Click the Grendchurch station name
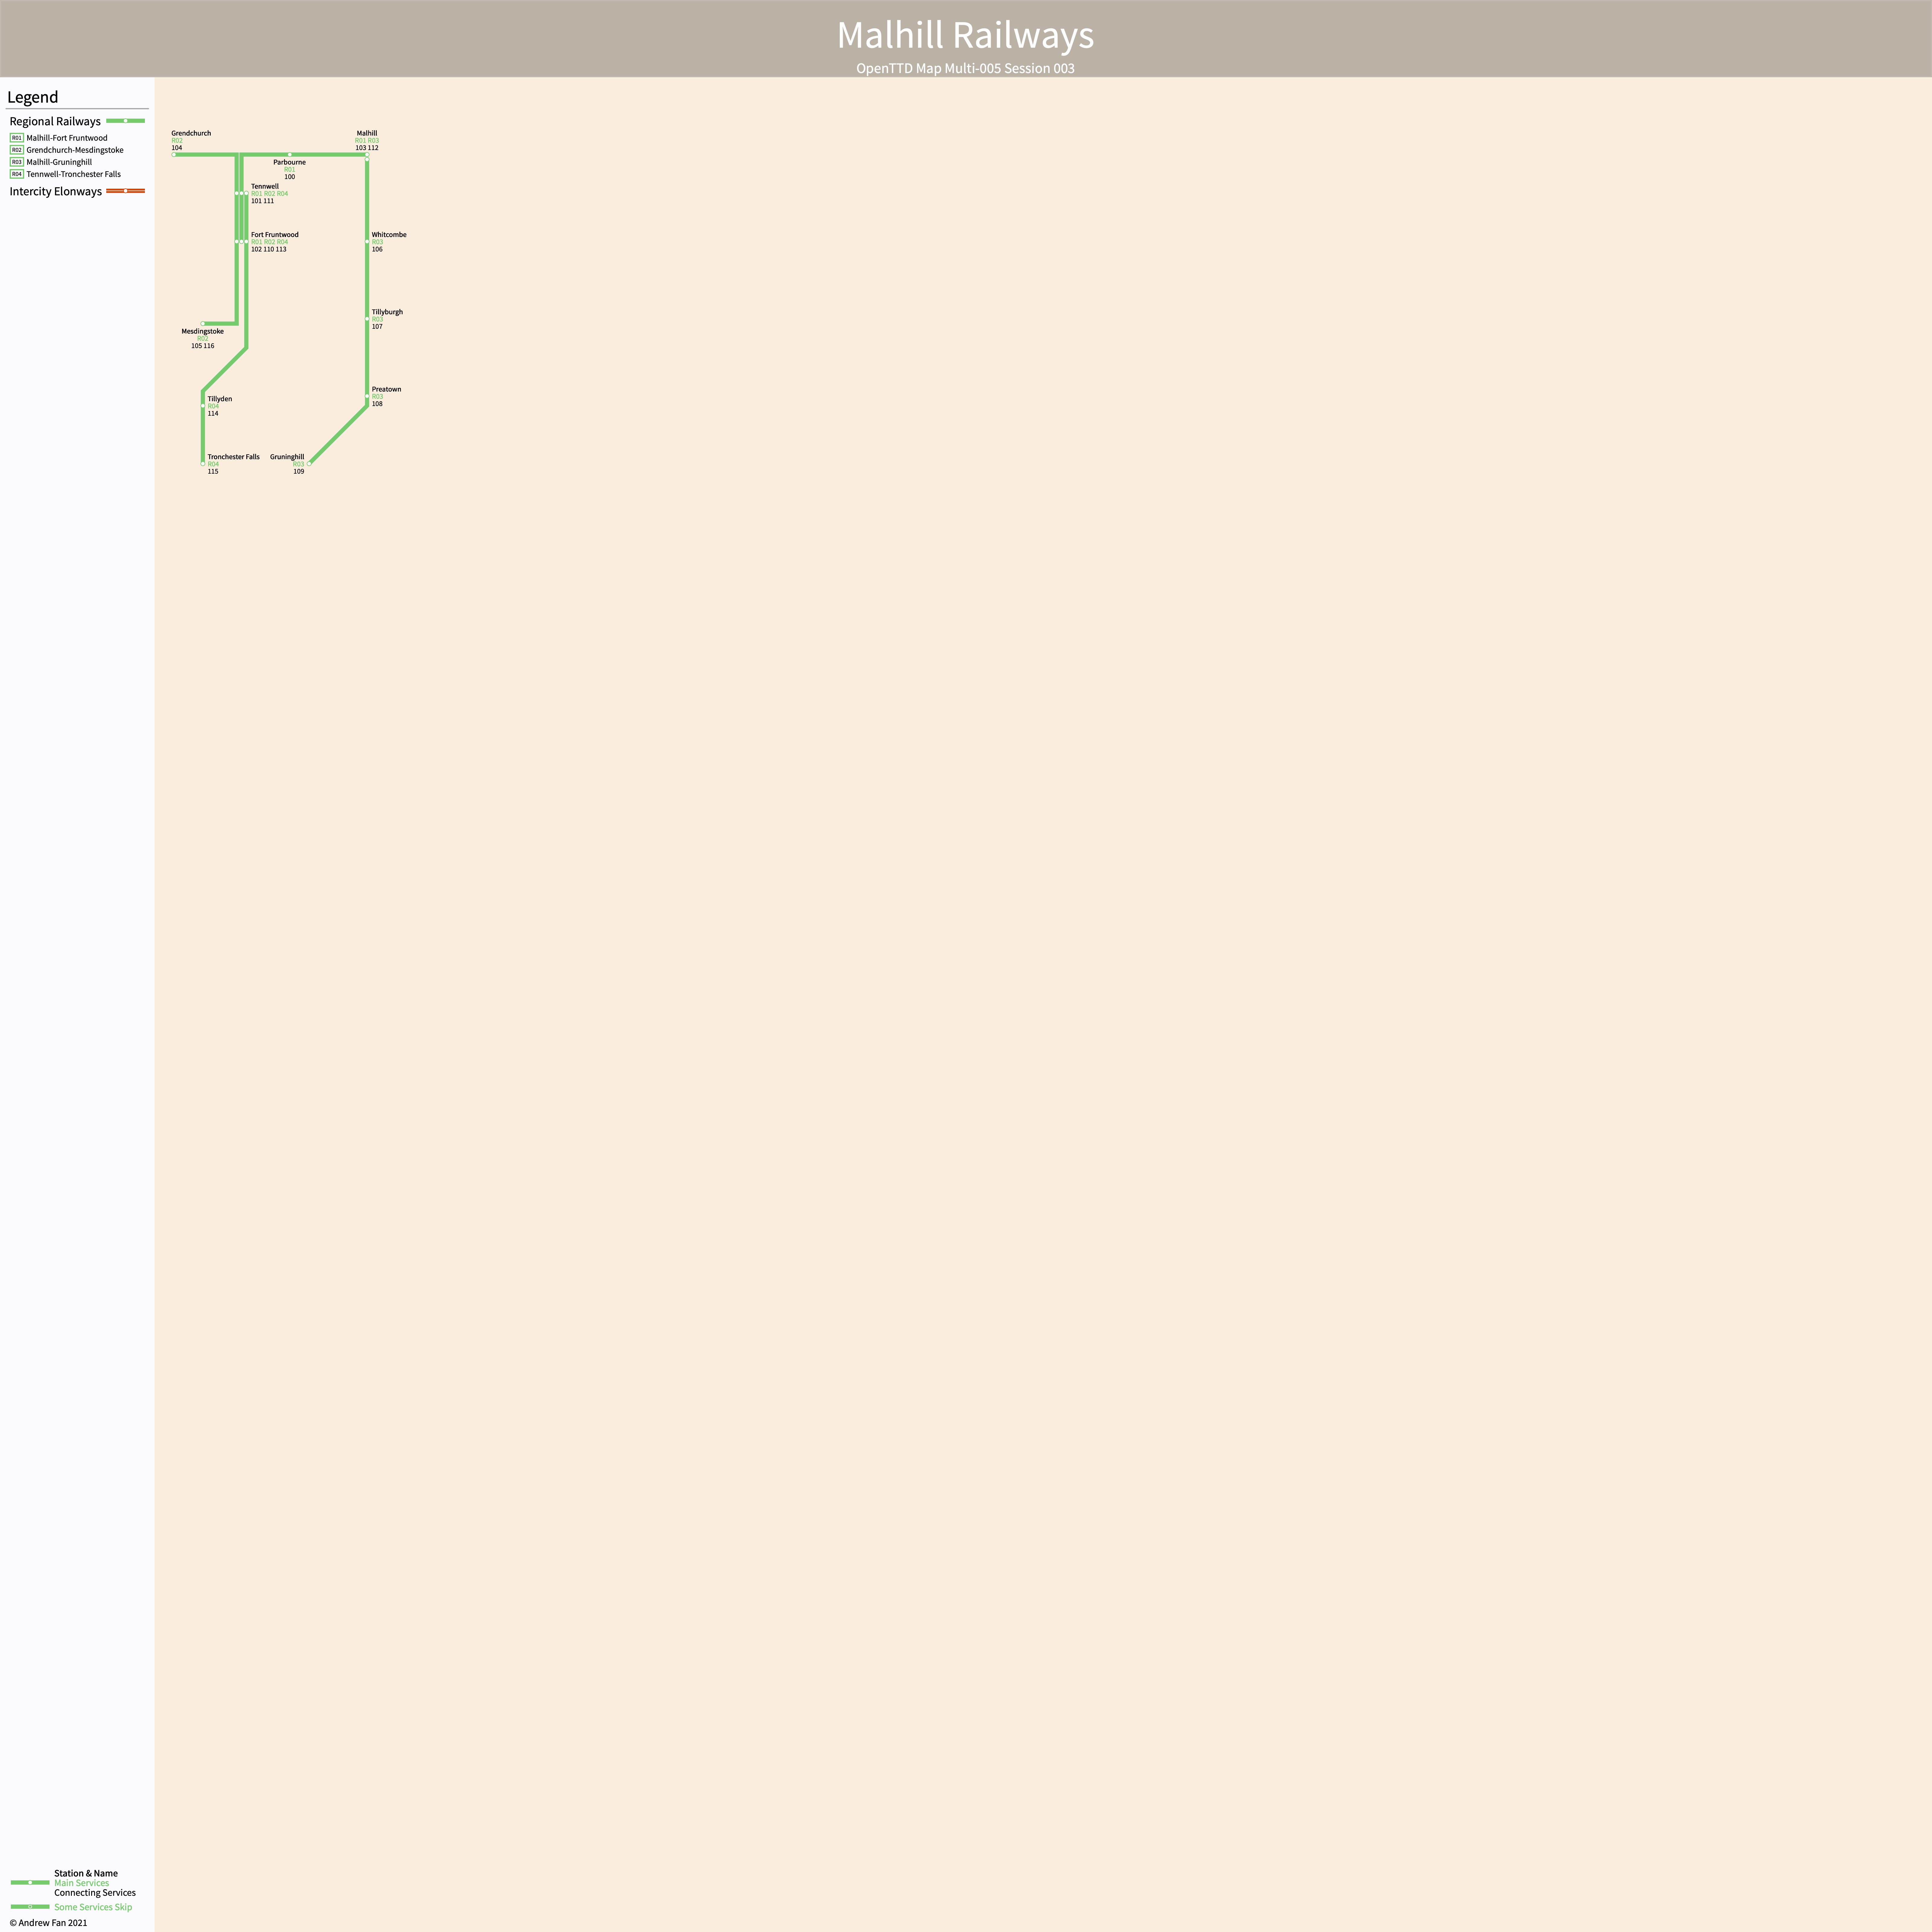Image resolution: width=1932 pixels, height=1932 pixels. [191, 133]
